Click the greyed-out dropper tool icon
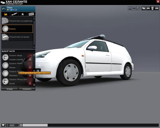This screenshot has width=160, height=128. 138,8
